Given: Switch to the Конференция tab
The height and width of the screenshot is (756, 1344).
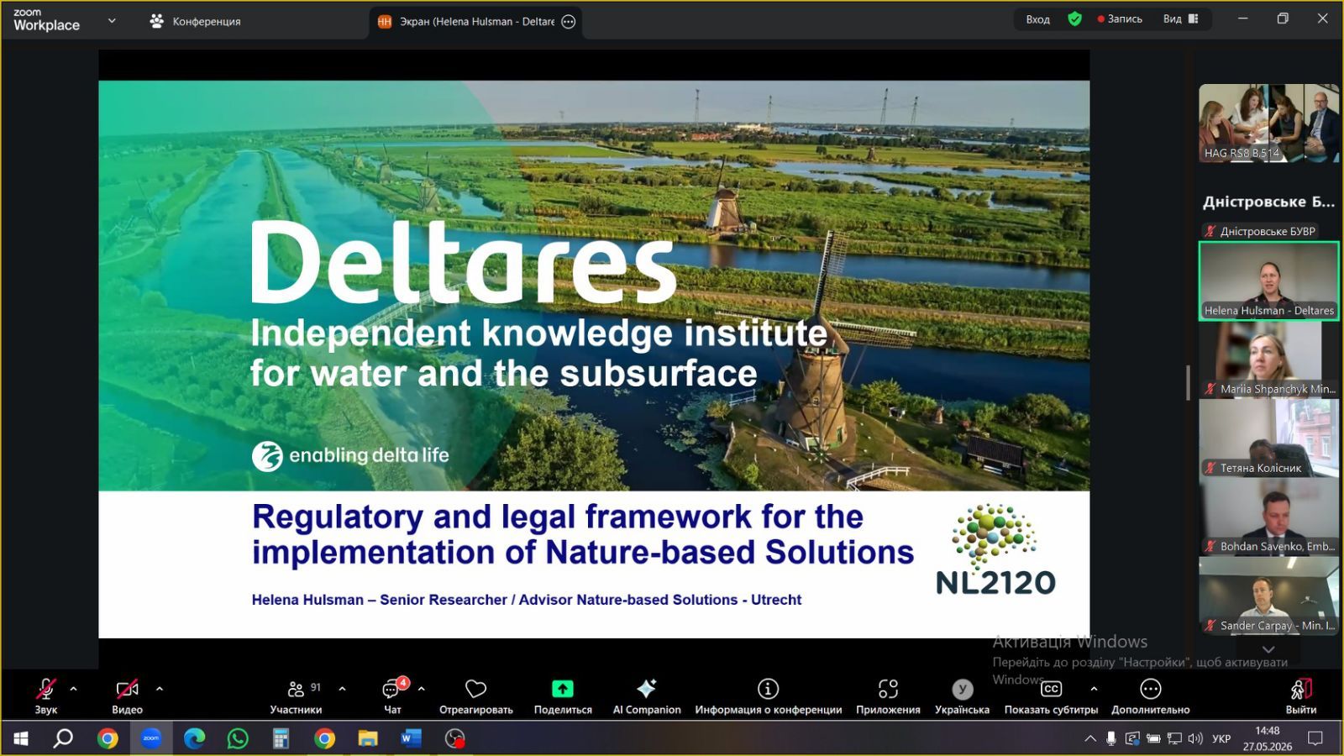Looking at the screenshot, I should [x=195, y=21].
